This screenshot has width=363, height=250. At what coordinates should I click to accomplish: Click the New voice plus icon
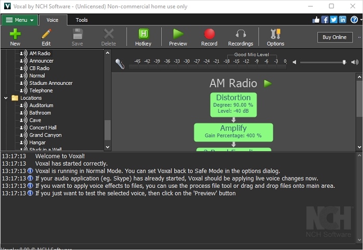tap(15, 34)
